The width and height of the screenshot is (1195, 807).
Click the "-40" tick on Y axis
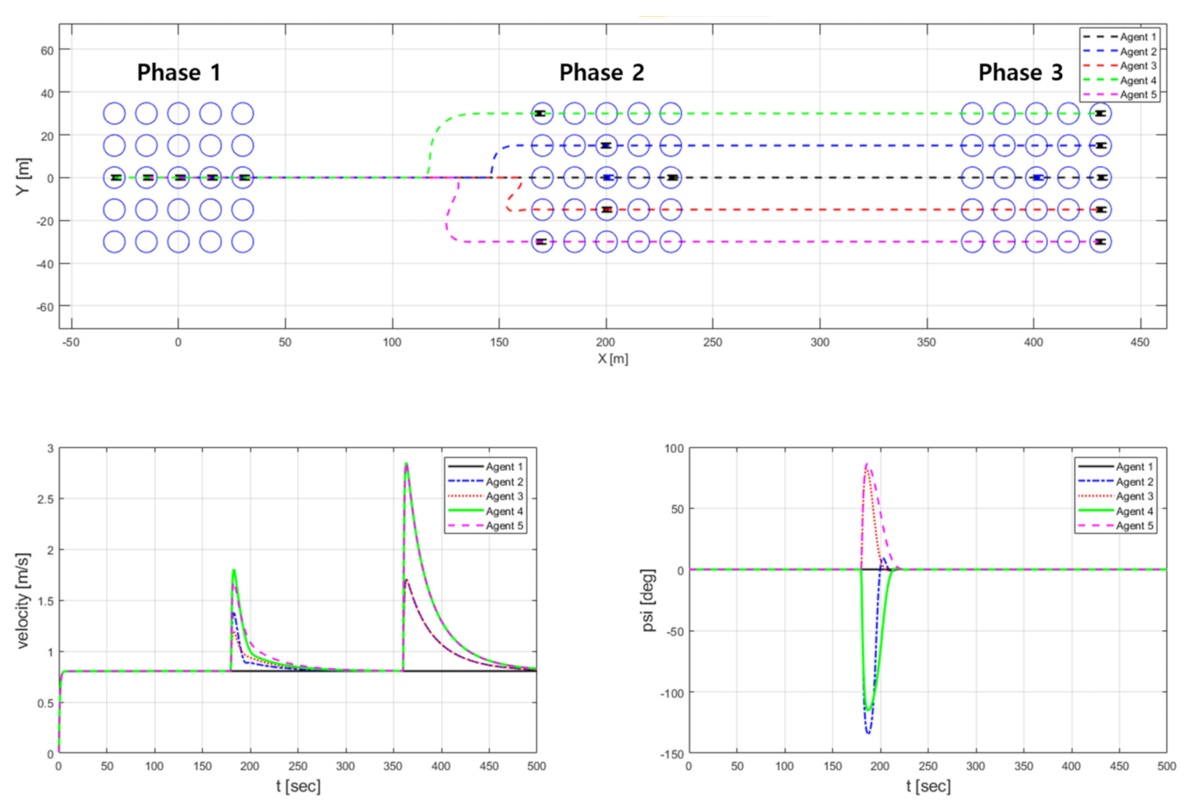[45, 265]
